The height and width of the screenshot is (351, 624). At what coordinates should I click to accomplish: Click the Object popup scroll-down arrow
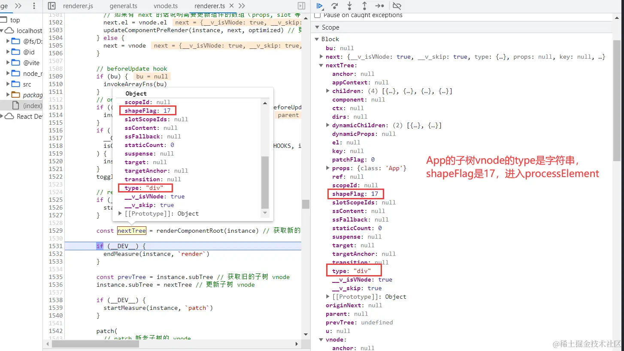click(x=265, y=213)
